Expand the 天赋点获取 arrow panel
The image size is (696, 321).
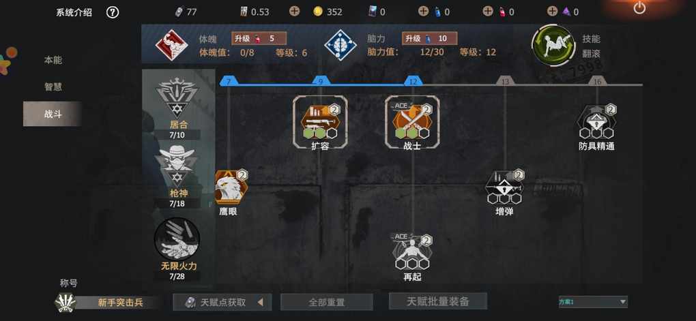click(x=222, y=303)
